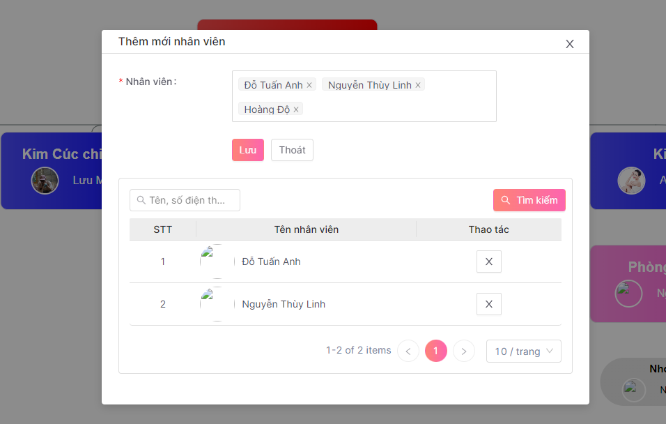
Task: Click the Tên nhân viên column header
Action: 306,229
